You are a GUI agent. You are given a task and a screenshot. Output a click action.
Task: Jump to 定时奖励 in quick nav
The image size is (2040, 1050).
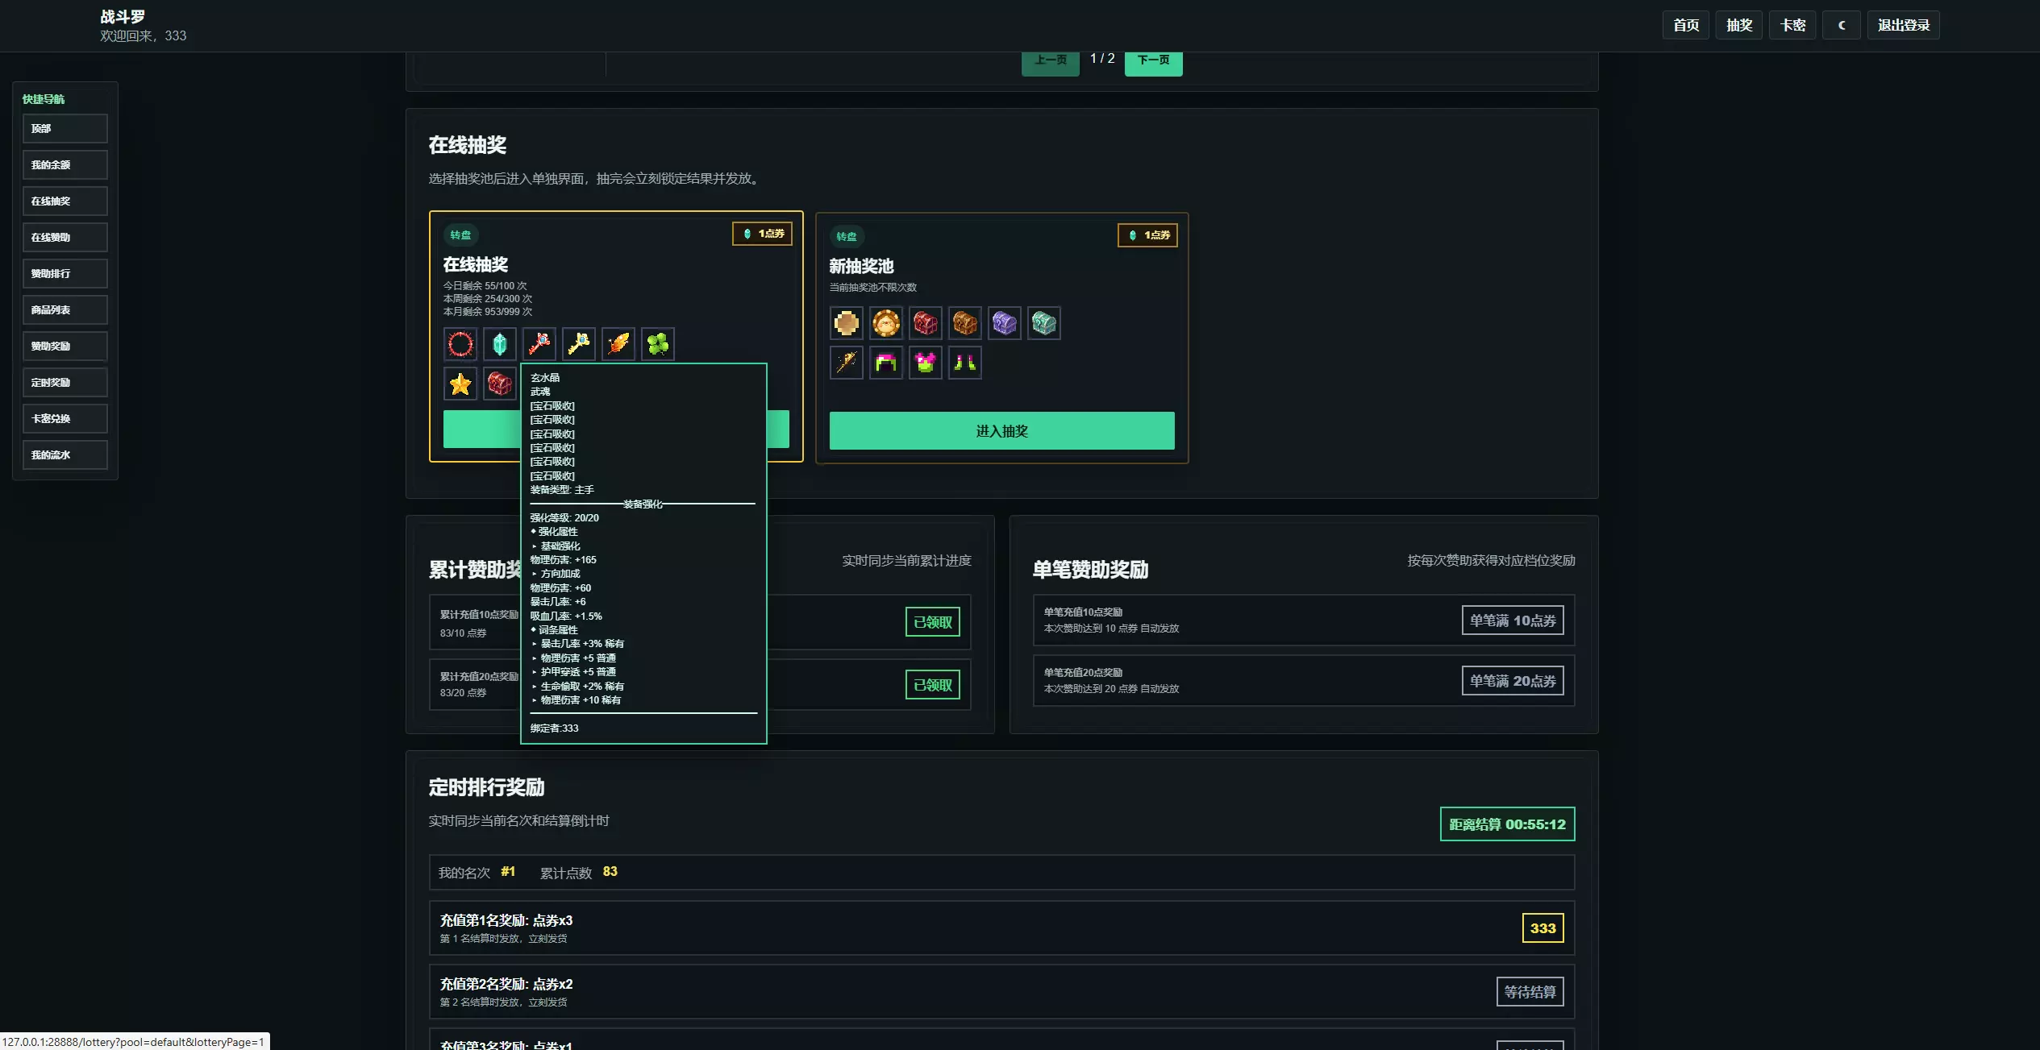(x=65, y=382)
